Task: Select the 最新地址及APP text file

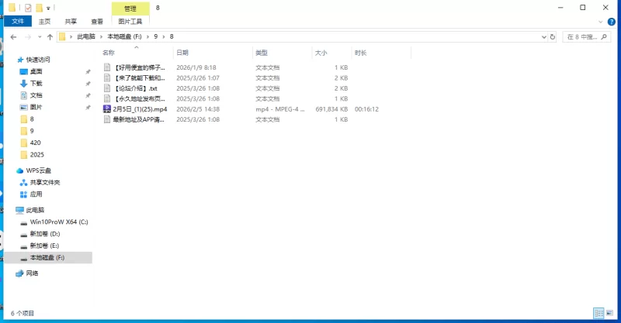Action: (138, 119)
